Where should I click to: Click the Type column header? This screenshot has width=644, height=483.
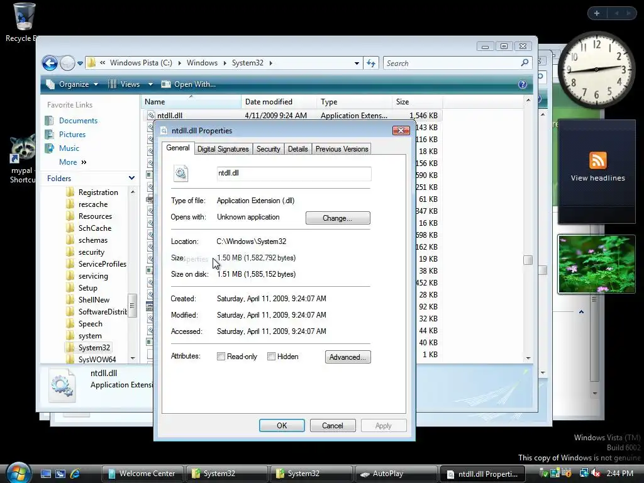pos(355,102)
